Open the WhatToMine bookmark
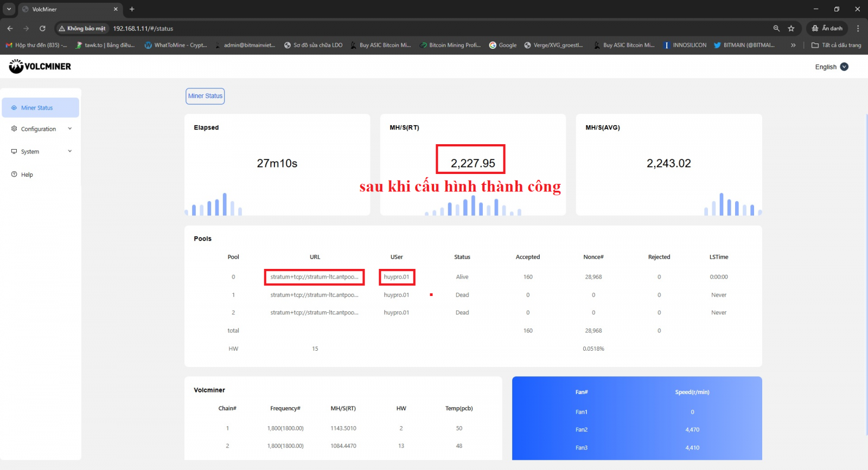 point(176,45)
